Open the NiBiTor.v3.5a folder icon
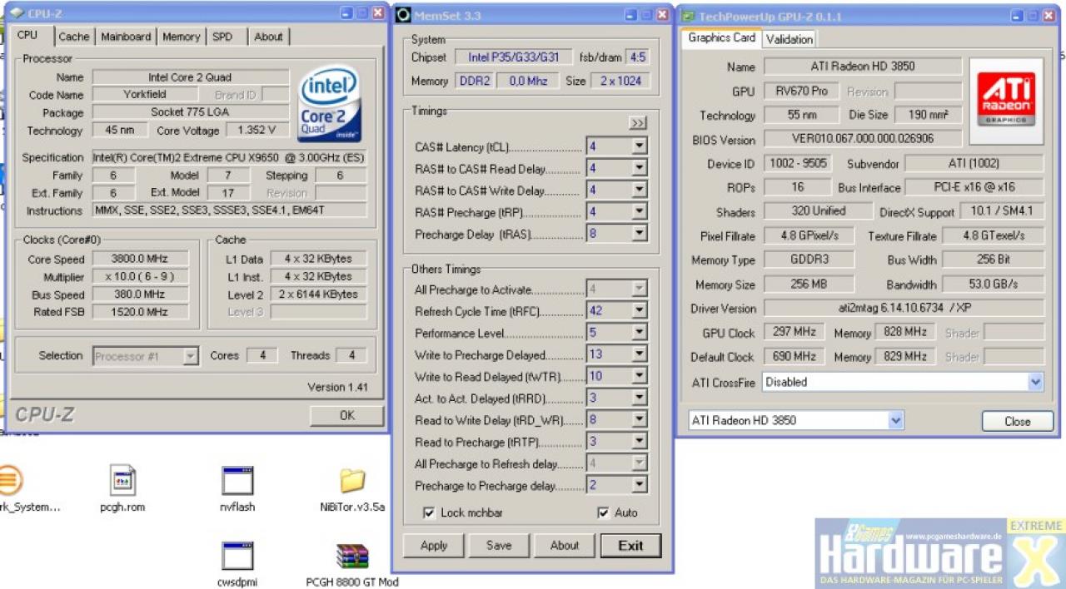The height and width of the screenshot is (589, 1066). tap(352, 480)
